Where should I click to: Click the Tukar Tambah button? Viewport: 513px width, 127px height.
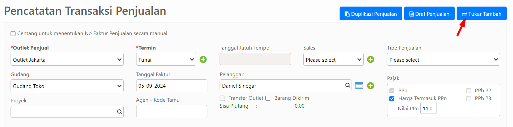pyautogui.click(x=482, y=14)
